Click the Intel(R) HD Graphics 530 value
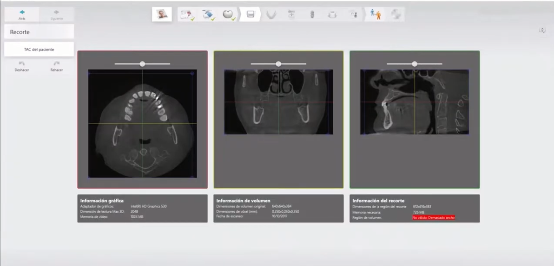Viewport: 554px width, 266px height. coord(148,206)
